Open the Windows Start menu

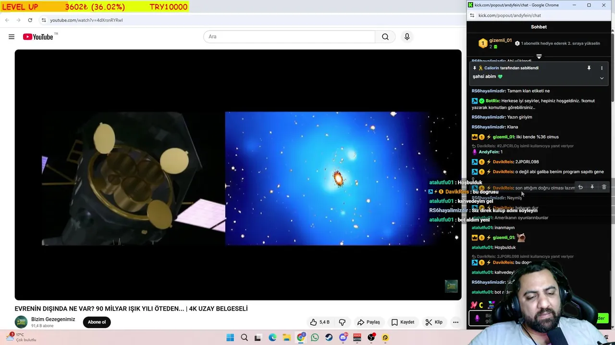(230, 338)
